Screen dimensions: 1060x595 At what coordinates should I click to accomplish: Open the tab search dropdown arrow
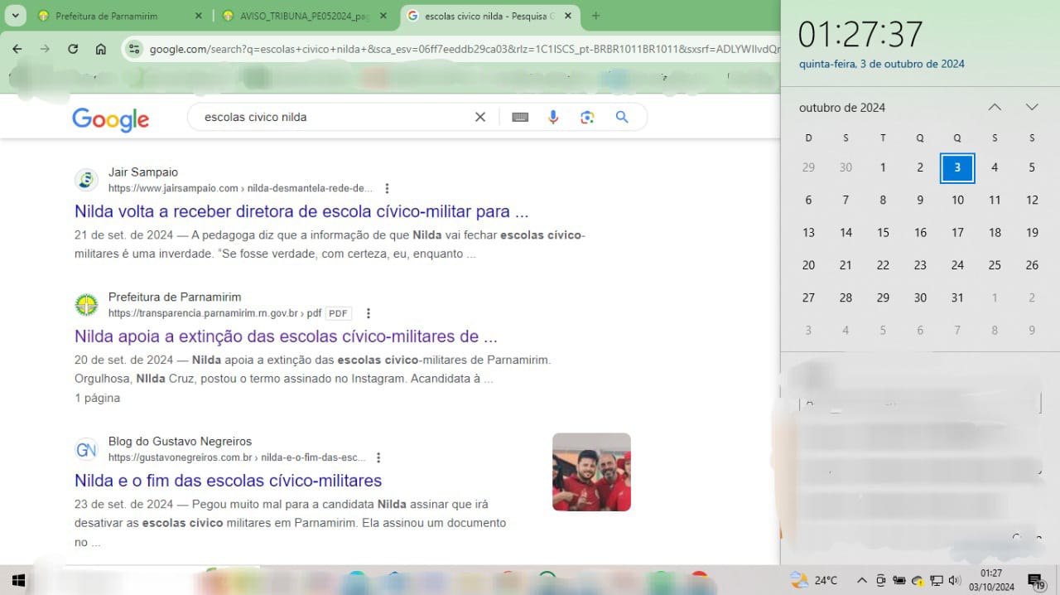coord(15,16)
